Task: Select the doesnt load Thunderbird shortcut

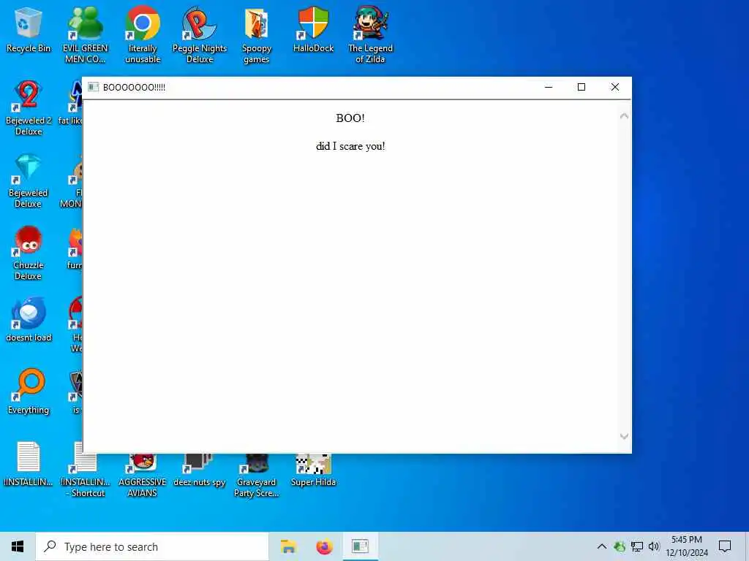Action: pyautogui.click(x=29, y=320)
